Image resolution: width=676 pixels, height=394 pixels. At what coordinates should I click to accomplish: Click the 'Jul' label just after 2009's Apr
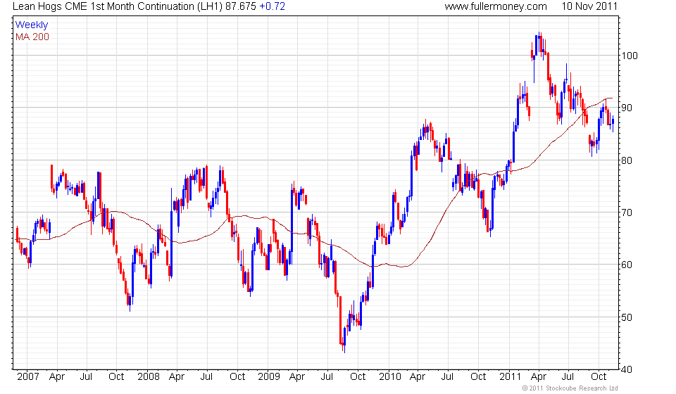(327, 377)
